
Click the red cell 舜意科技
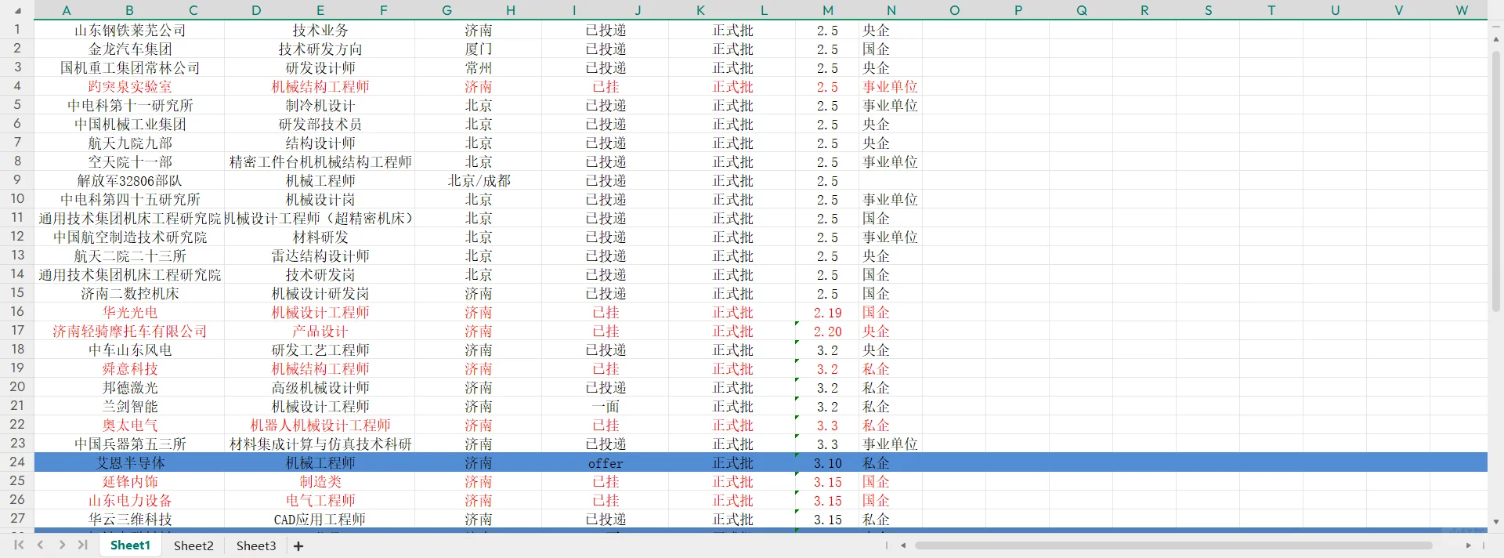click(x=130, y=369)
